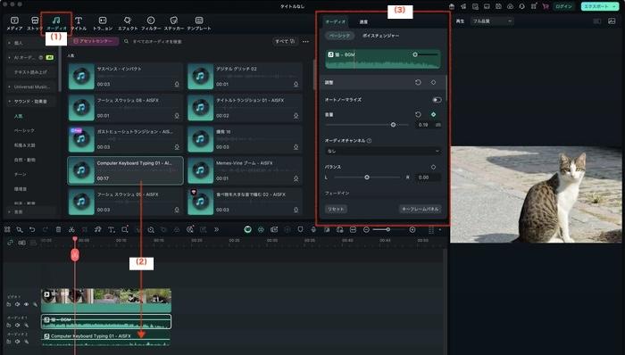
Task: Reset the 音量 volume value
Action: (x=418, y=115)
